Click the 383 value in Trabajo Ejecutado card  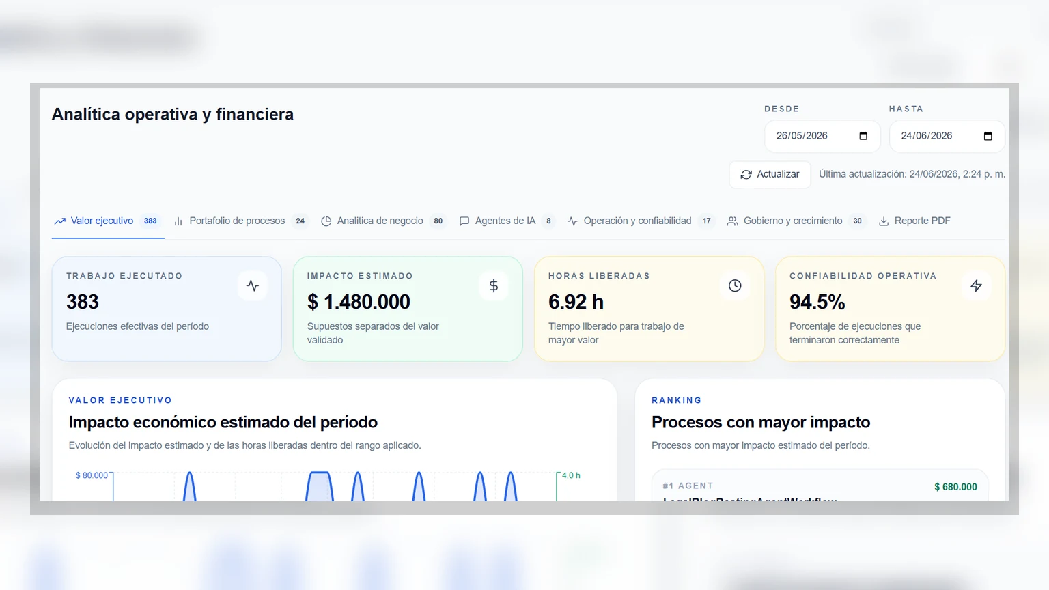[83, 302]
